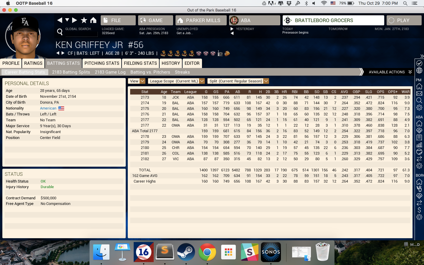Click the globe icon in right sidebar
424x265 pixels.
419,71
